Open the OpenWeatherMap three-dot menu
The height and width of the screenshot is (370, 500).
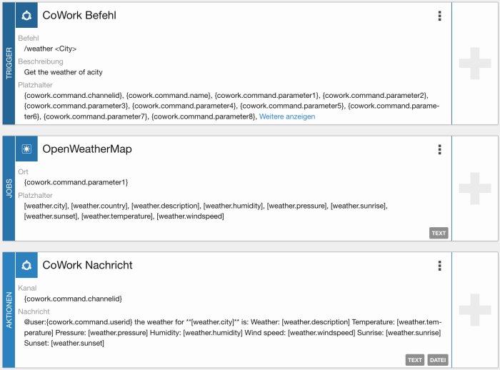[x=439, y=149]
